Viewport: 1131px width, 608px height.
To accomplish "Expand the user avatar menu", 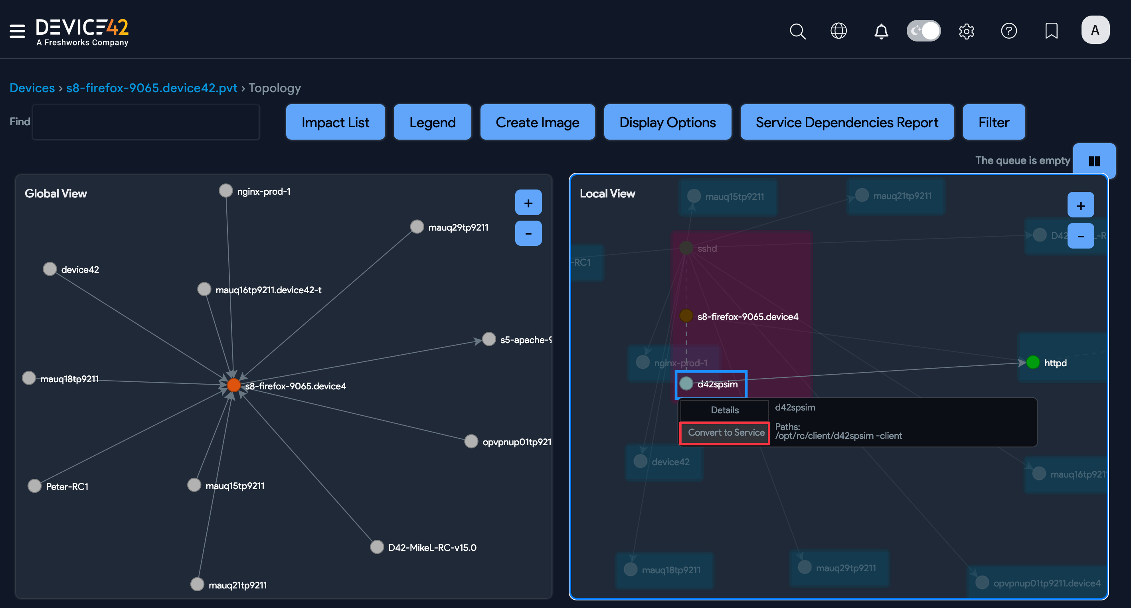I will [x=1095, y=30].
